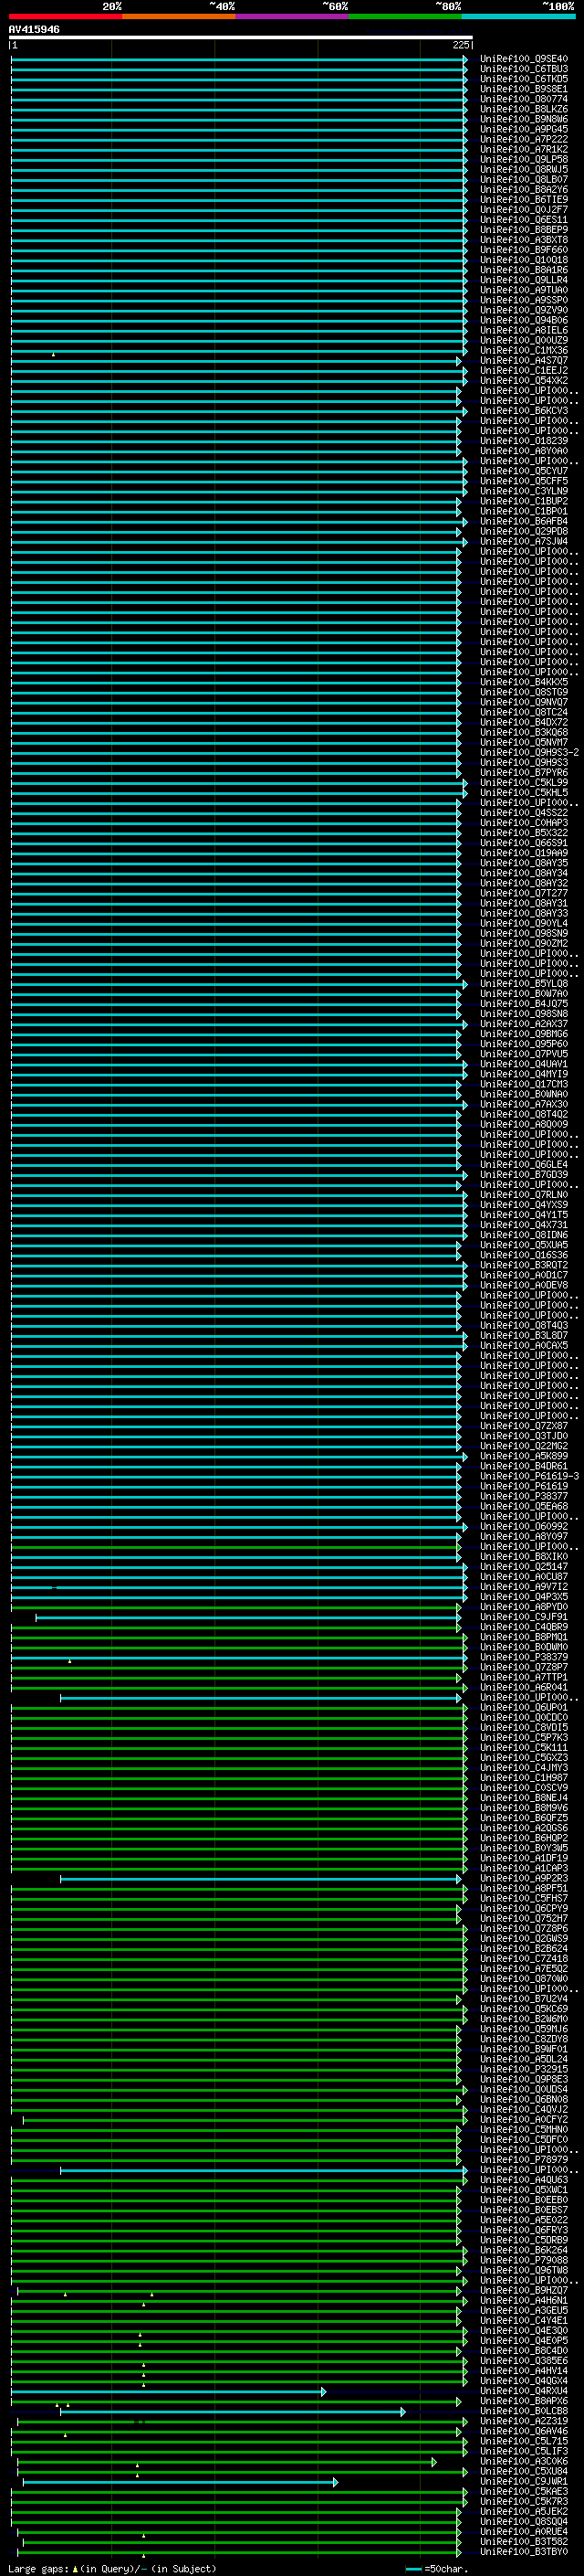
Task: Click the Large gaps legend text
Action: coord(112,2568)
